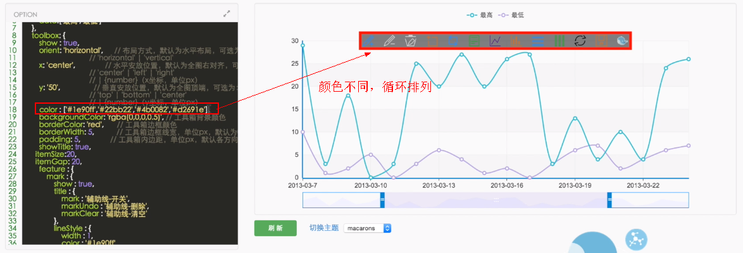
Task: Click the 切换主题 label link
Action: (x=324, y=228)
